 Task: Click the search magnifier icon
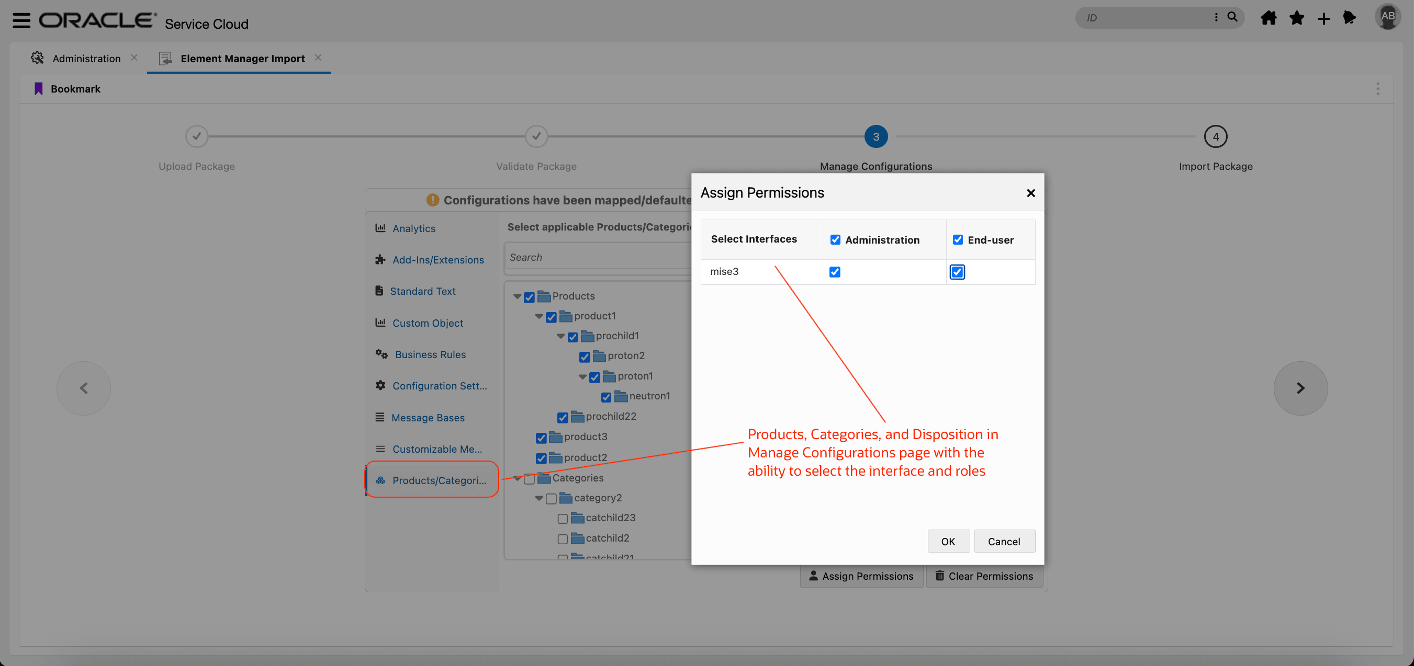click(1232, 17)
